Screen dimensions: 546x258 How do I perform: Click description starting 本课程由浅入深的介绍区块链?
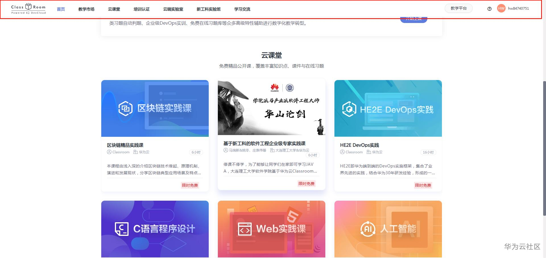tap(154, 169)
